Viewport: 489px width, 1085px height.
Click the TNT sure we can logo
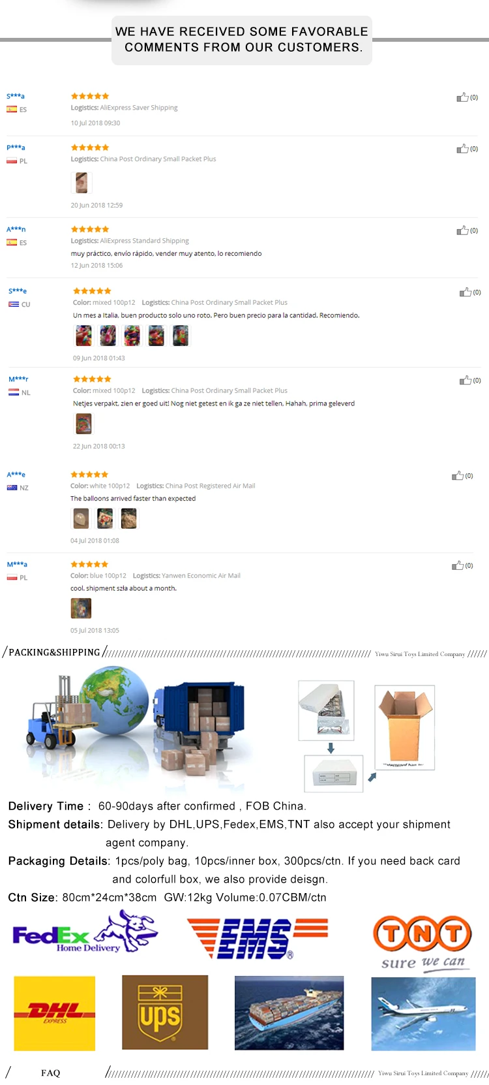(x=422, y=943)
